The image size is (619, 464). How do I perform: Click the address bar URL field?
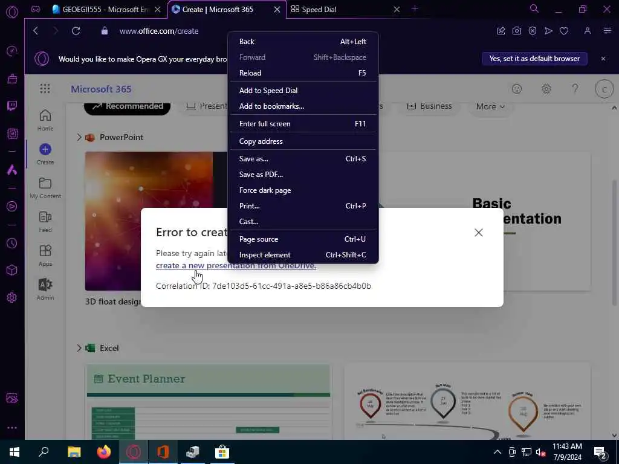[x=159, y=31]
